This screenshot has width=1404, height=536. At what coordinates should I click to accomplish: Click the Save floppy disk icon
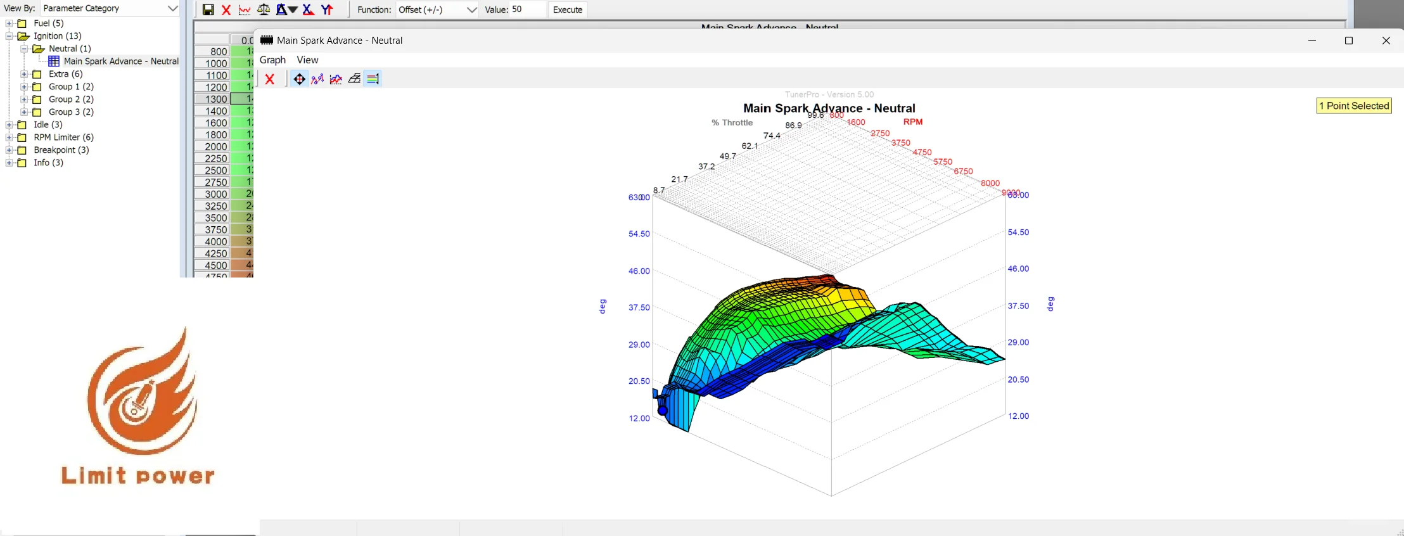pos(208,10)
